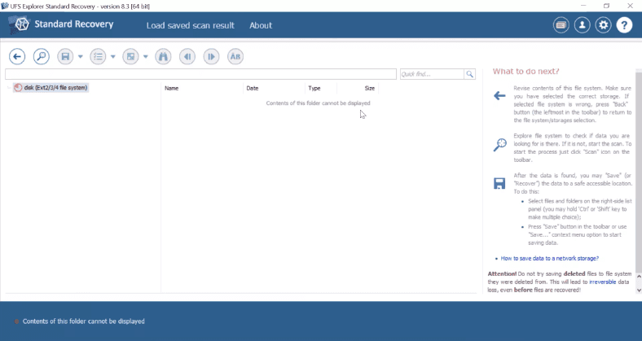The height and width of the screenshot is (341, 642).
Task: Click the AB rename toolbar icon
Action: pos(235,56)
